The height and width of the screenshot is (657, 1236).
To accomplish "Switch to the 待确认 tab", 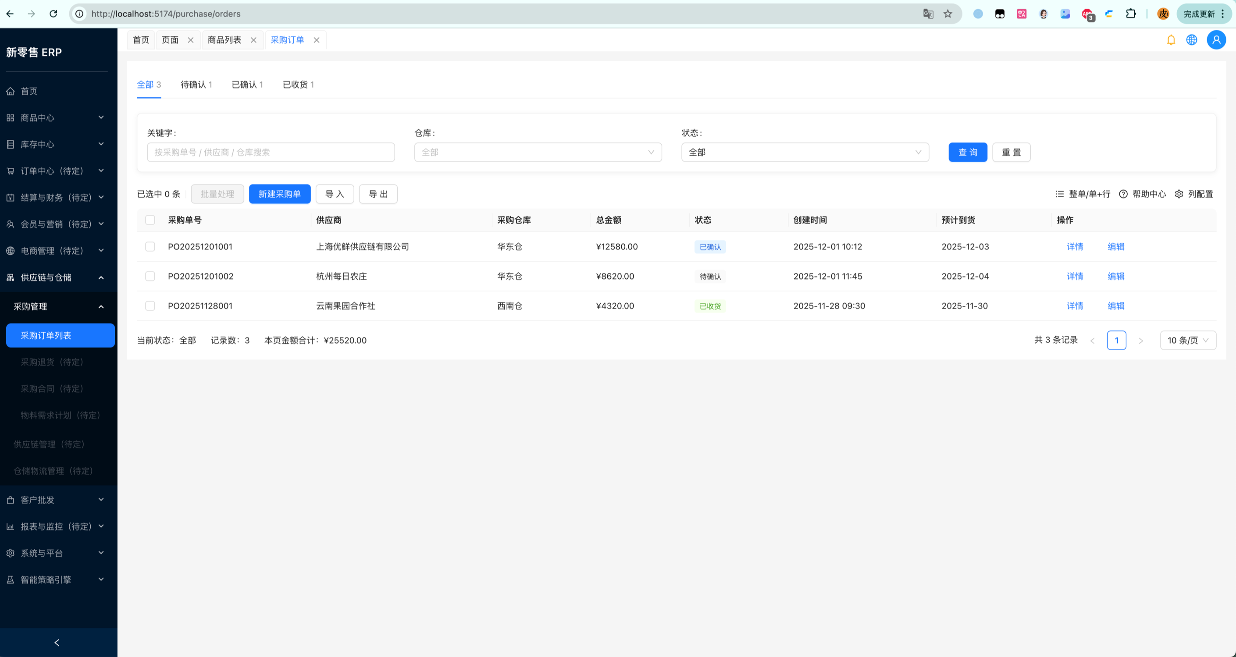I will click(x=196, y=85).
